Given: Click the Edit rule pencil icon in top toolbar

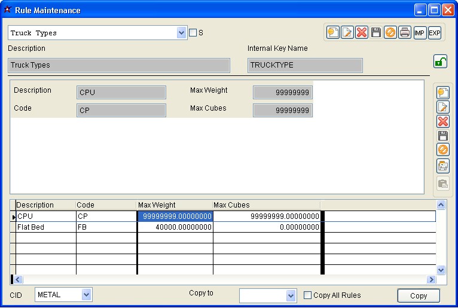Looking at the screenshot, I should (347, 33).
